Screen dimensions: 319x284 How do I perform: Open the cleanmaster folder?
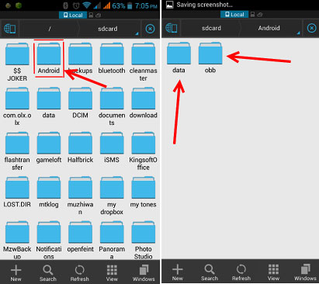coord(144,62)
